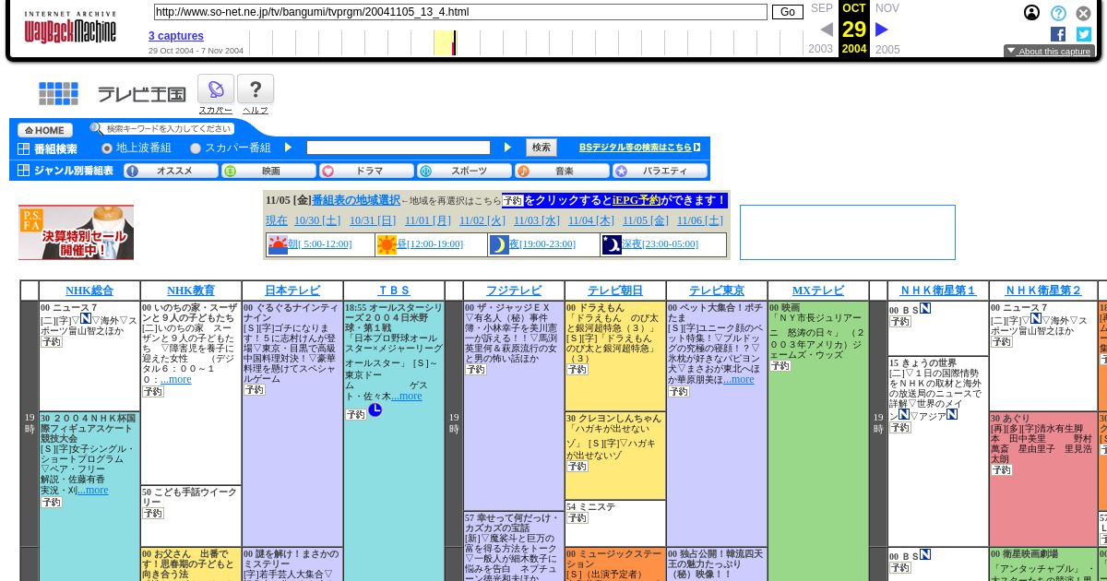Select 地上波番組 radio button
1107x581 pixels.
coord(107,148)
